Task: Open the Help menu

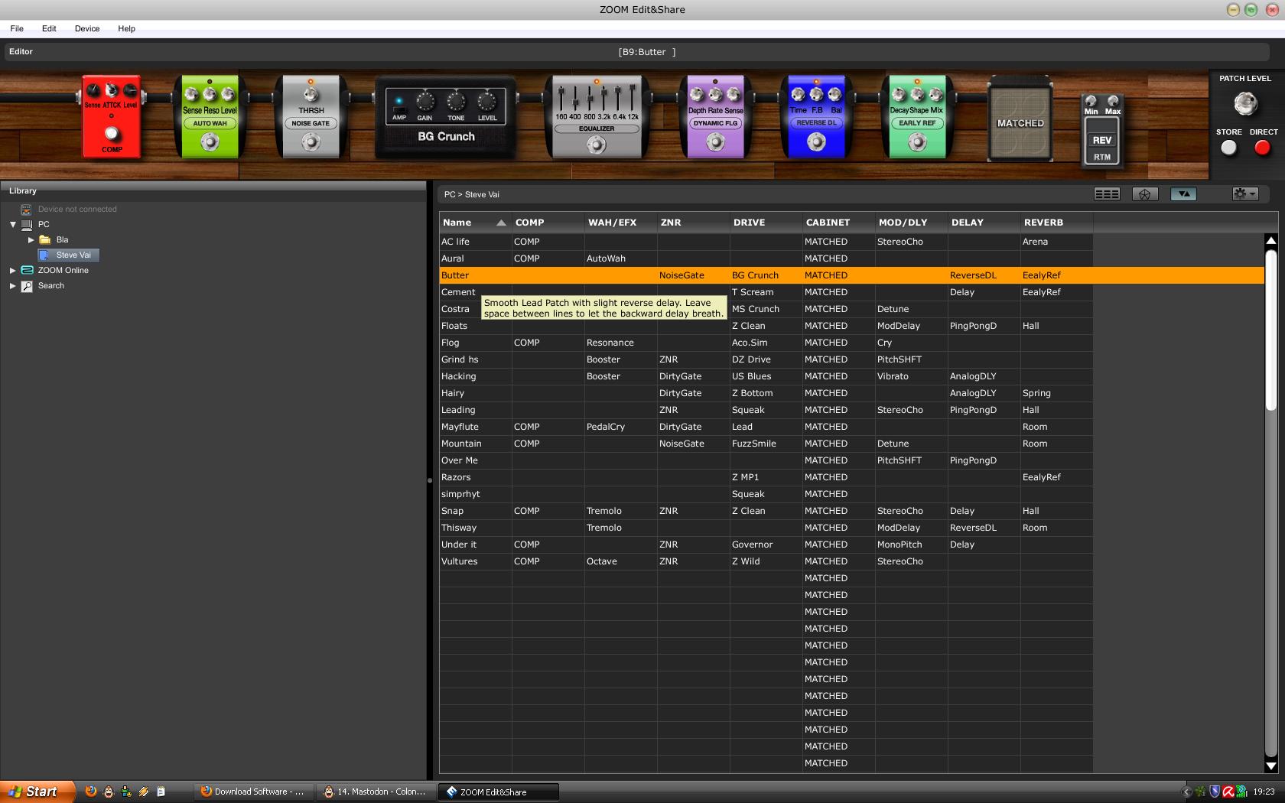Action: point(126,28)
